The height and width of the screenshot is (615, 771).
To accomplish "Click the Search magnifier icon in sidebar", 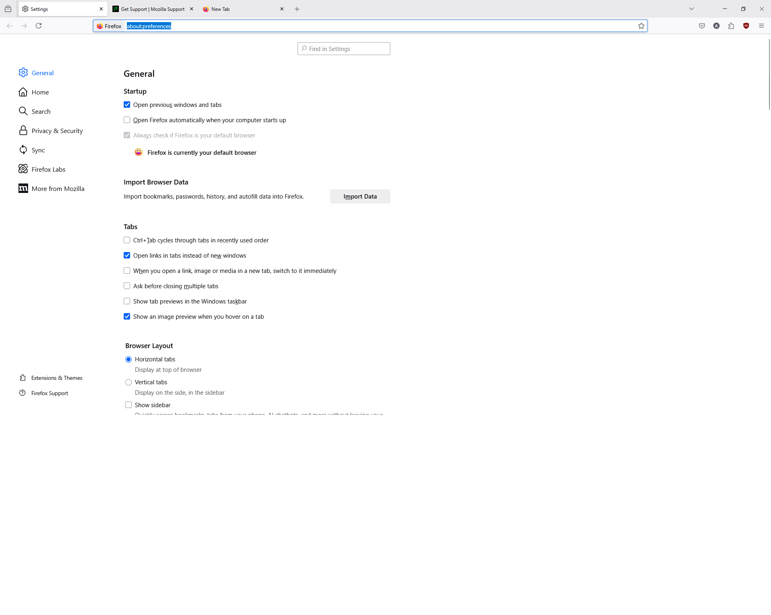I will (23, 111).
